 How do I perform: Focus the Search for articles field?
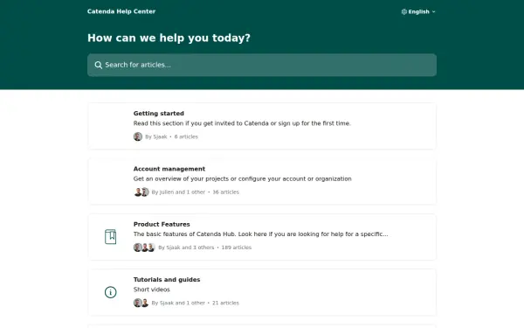(x=262, y=65)
